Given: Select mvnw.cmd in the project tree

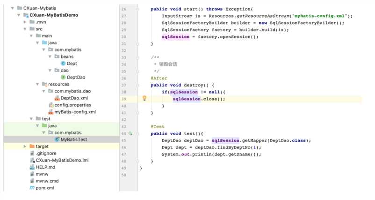Looking at the screenshot, I should (47, 181).
